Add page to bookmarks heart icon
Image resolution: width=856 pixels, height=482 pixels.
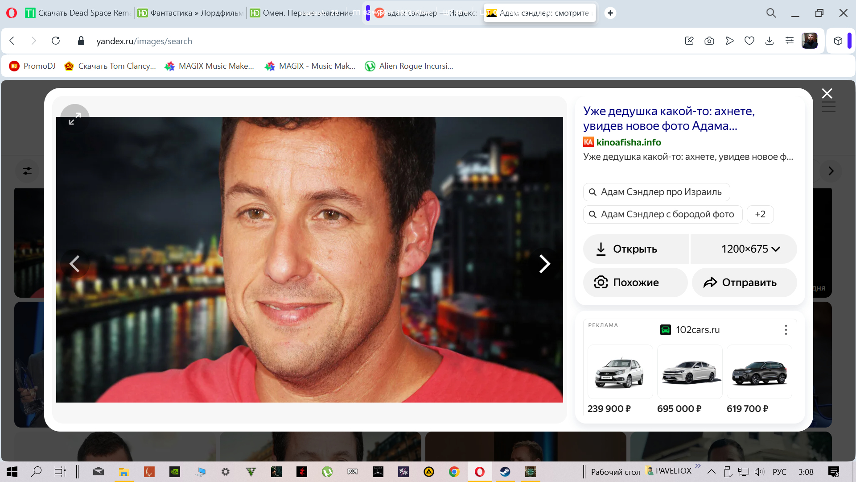point(749,41)
